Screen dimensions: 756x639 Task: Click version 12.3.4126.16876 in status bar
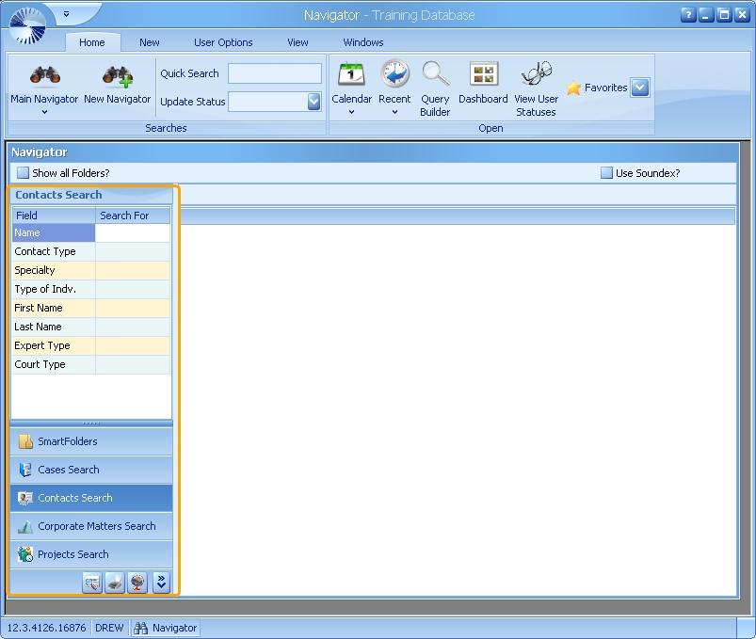(x=47, y=628)
